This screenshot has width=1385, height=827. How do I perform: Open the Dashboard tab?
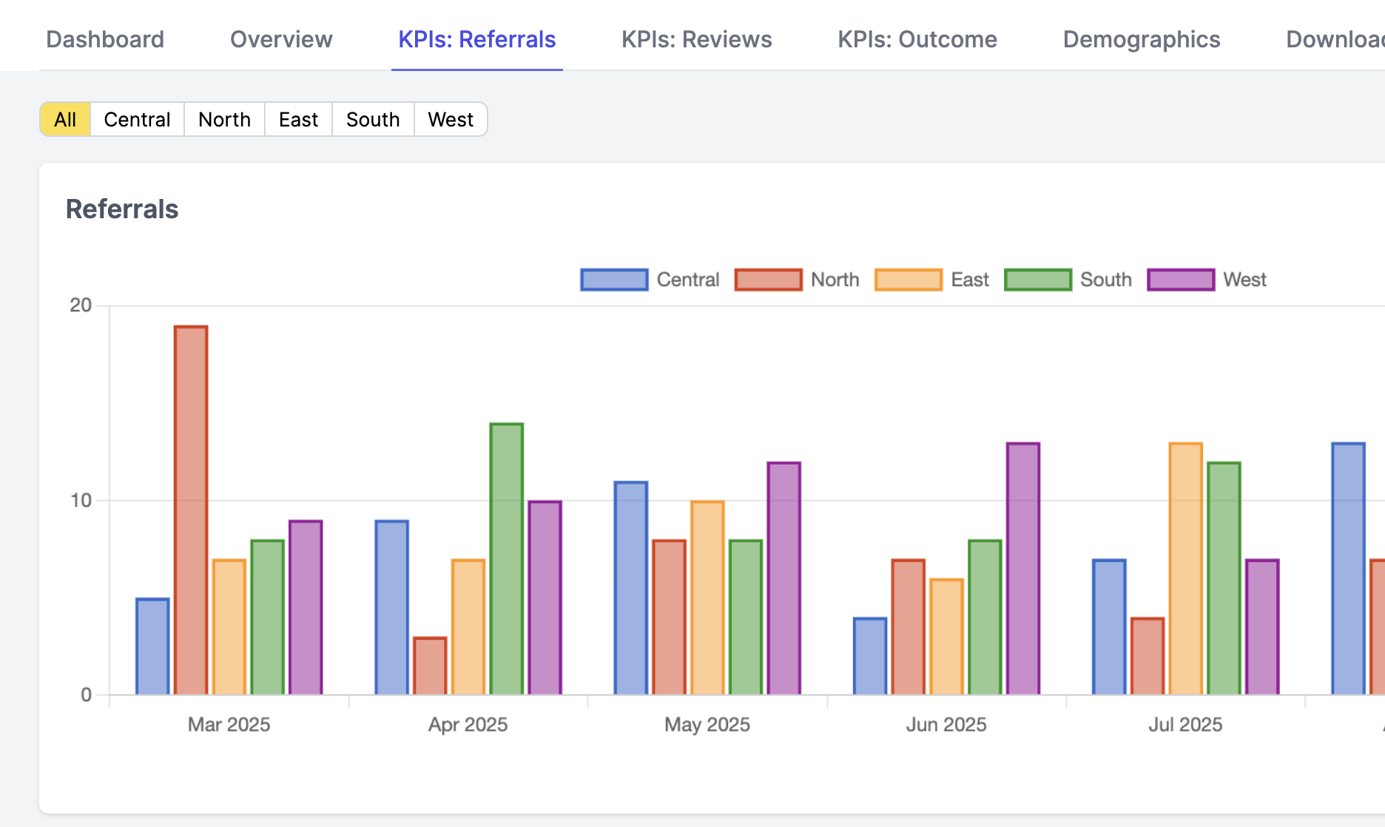pyautogui.click(x=105, y=39)
